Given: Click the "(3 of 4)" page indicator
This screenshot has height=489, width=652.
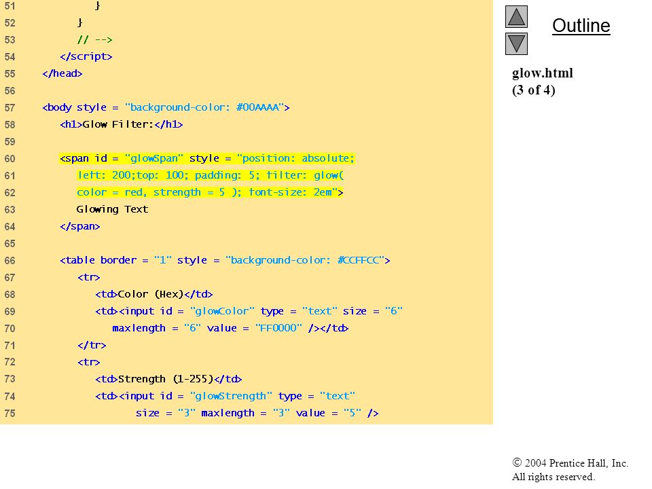Looking at the screenshot, I should [534, 90].
